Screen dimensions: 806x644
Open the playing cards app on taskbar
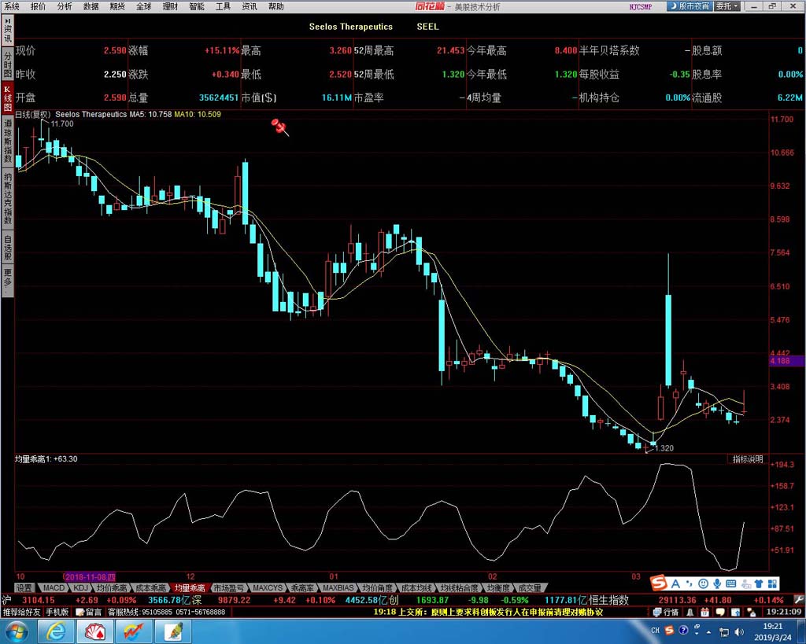(95, 631)
